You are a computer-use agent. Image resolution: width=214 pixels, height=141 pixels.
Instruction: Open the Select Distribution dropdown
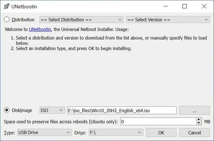(81, 20)
